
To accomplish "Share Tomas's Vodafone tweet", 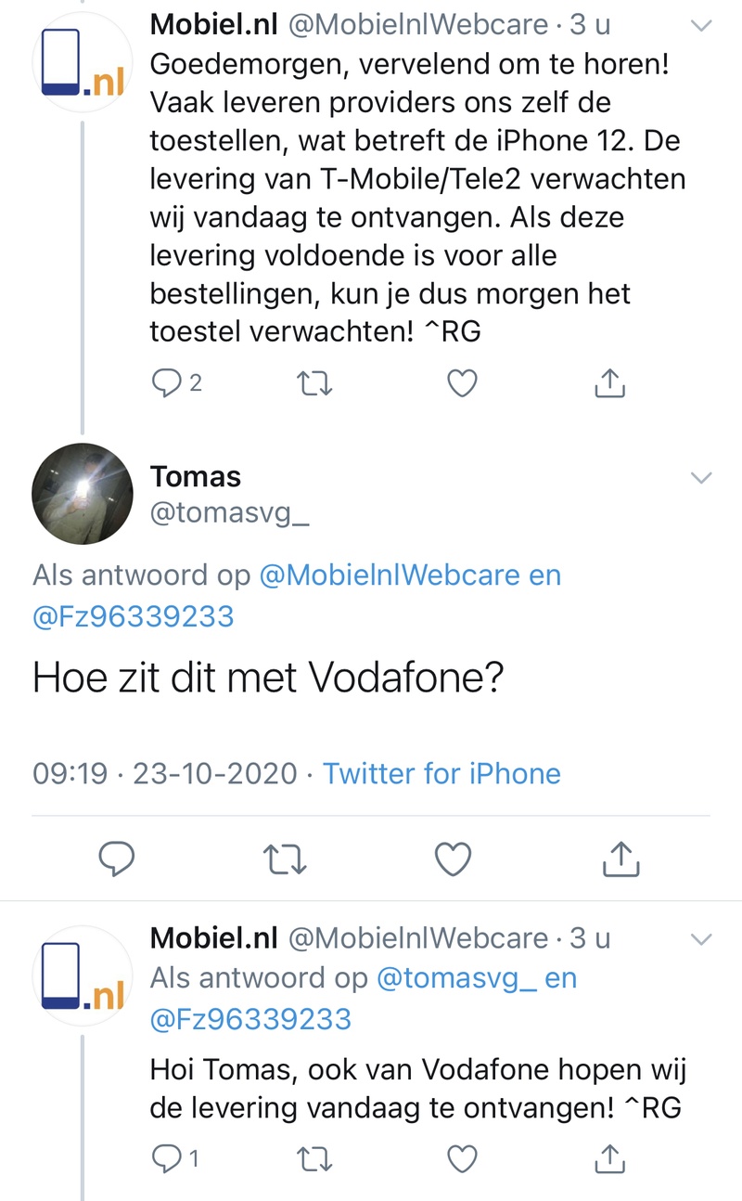I will pos(621,860).
